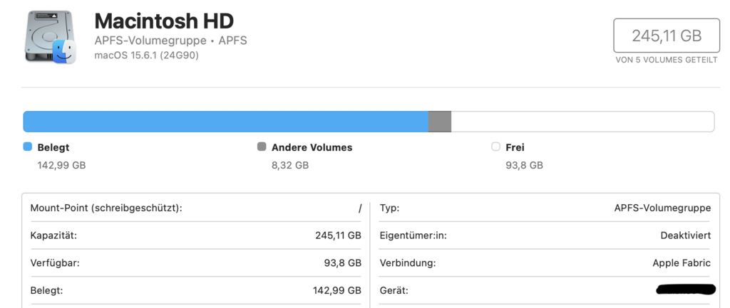The width and height of the screenshot is (730, 308).
Task: Click the 8,32 GB value under Andere Volumes
Action: click(x=290, y=165)
